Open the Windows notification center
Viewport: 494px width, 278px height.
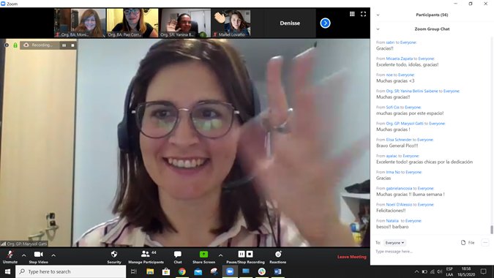[x=484, y=271]
